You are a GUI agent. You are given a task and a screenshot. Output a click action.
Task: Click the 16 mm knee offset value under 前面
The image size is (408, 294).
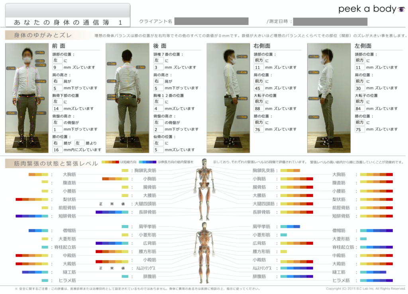click(58, 150)
